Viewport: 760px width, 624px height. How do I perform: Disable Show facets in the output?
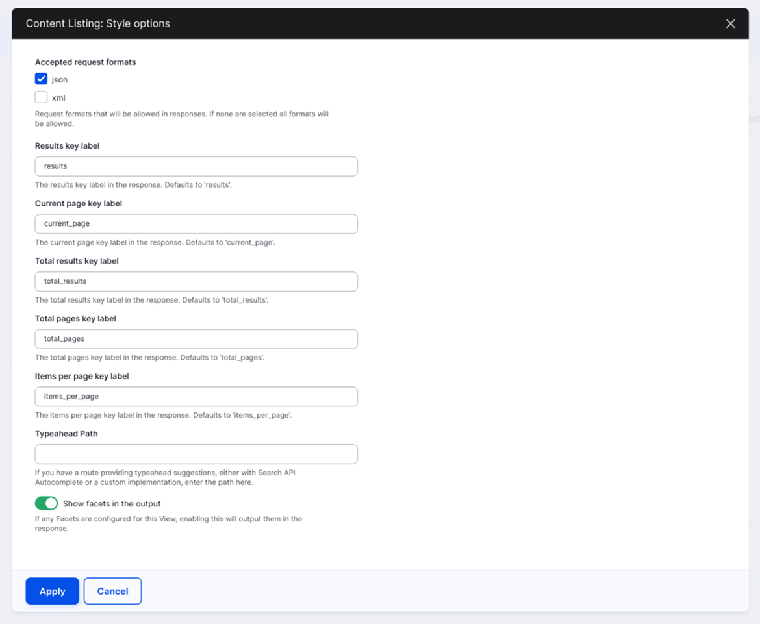(45, 503)
